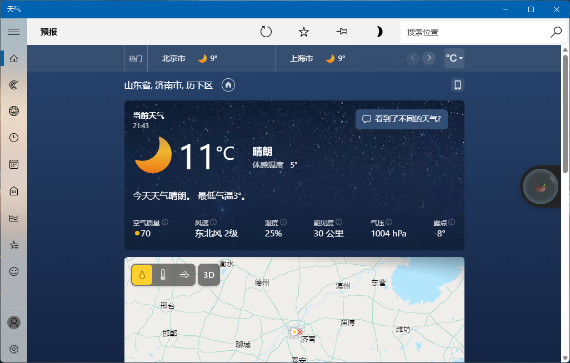View historical weather via the chart icon
Screen dimensions: 570x363
pos(14,218)
